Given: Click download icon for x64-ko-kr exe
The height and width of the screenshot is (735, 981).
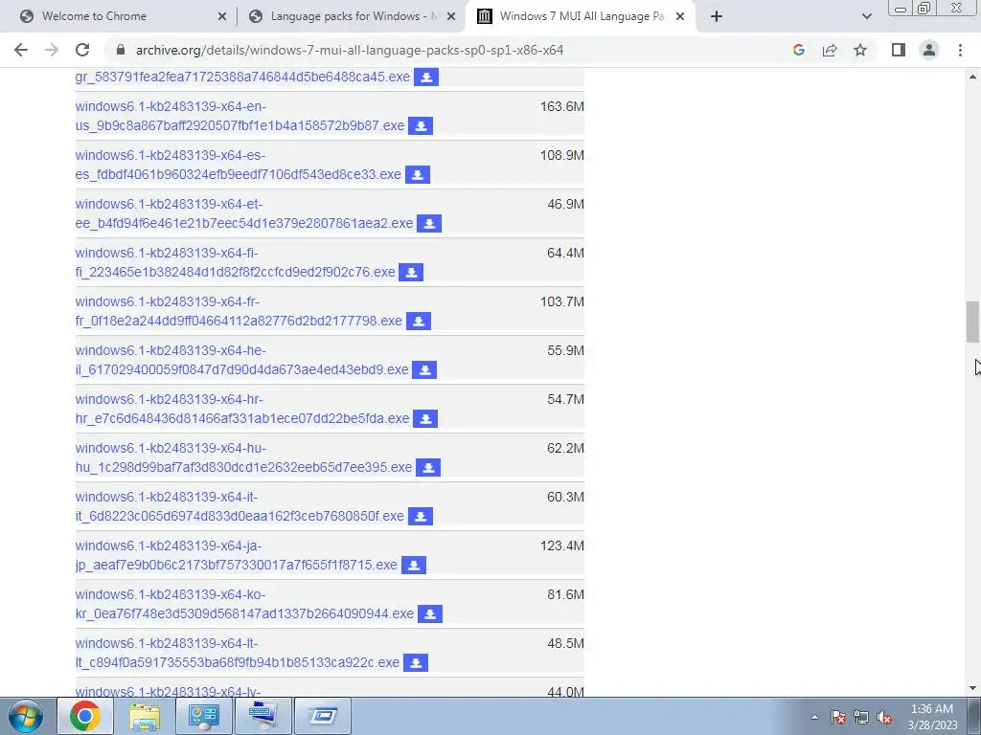Looking at the screenshot, I should pyautogui.click(x=430, y=613).
